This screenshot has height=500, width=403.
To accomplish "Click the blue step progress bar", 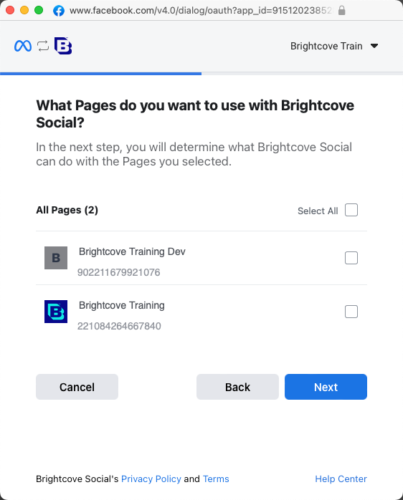I will 100,74.
